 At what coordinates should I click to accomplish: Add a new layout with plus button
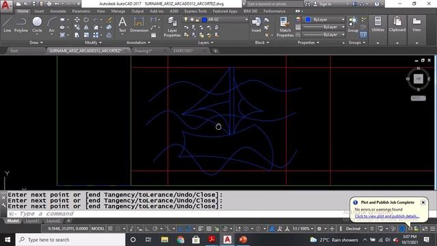click(x=68, y=221)
